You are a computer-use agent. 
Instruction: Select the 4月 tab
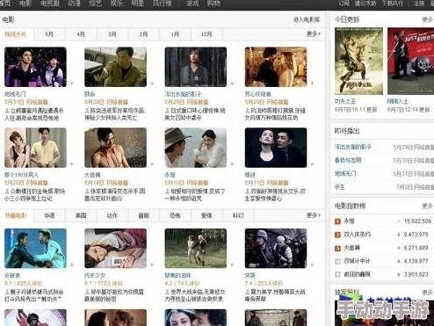click(81, 34)
